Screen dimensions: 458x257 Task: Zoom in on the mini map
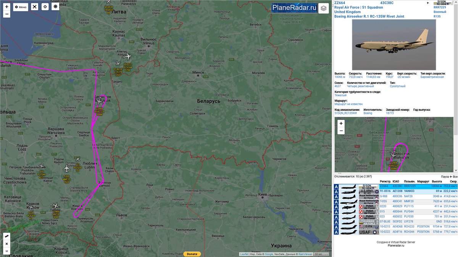point(341,123)
